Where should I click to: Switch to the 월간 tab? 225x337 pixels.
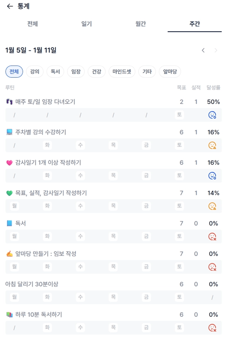[140, 24]
